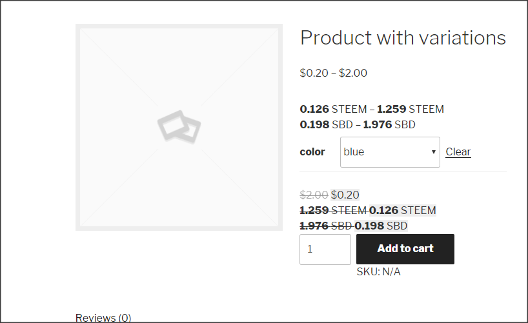Select the STEEM price range line
Viewport: 528px width, 323px height.
372,109
